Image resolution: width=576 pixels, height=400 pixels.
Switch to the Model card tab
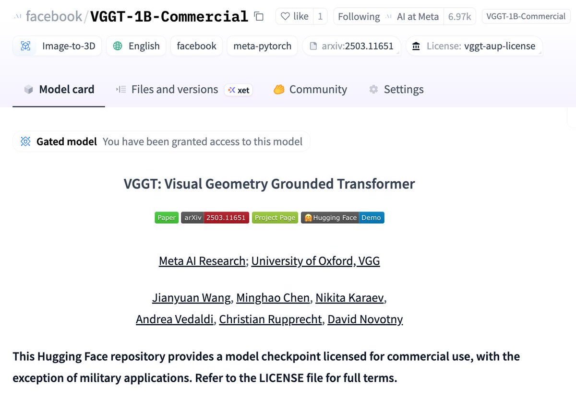tap(59, 89)
